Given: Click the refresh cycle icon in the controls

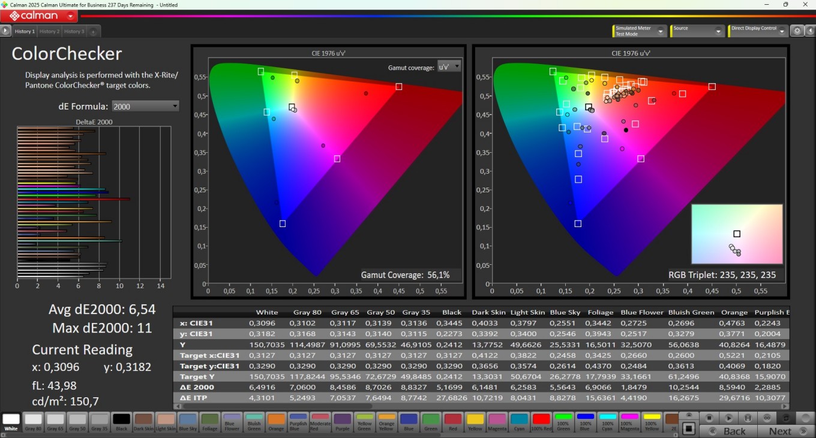Looking at the screenshot, I should click(786, 418).
